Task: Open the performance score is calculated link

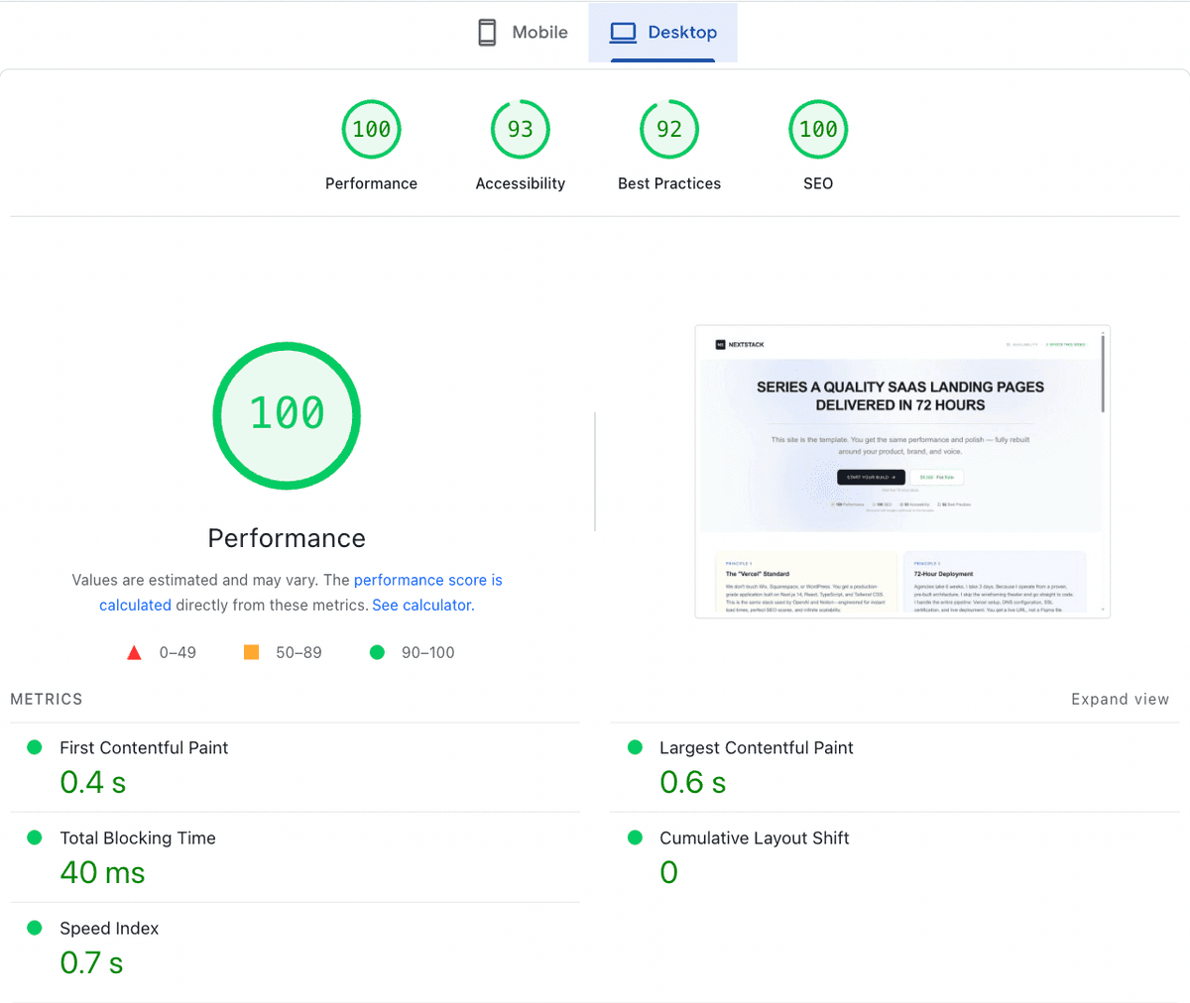Action: (x=428, y=580)
